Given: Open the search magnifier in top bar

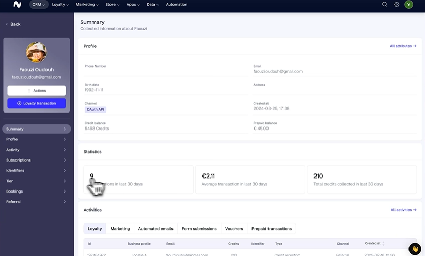Looking at the screenshot, I should (x=384, y=4).
